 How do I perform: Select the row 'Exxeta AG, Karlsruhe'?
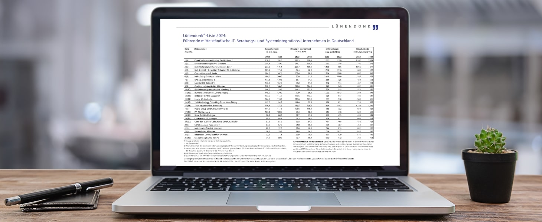pyautogui.click(x=278, y=99)
